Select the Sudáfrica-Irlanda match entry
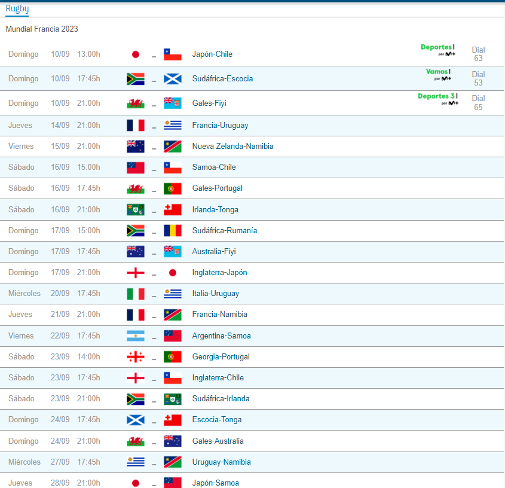The width and height of the screenshot is (505, 488). click(221, 399)
